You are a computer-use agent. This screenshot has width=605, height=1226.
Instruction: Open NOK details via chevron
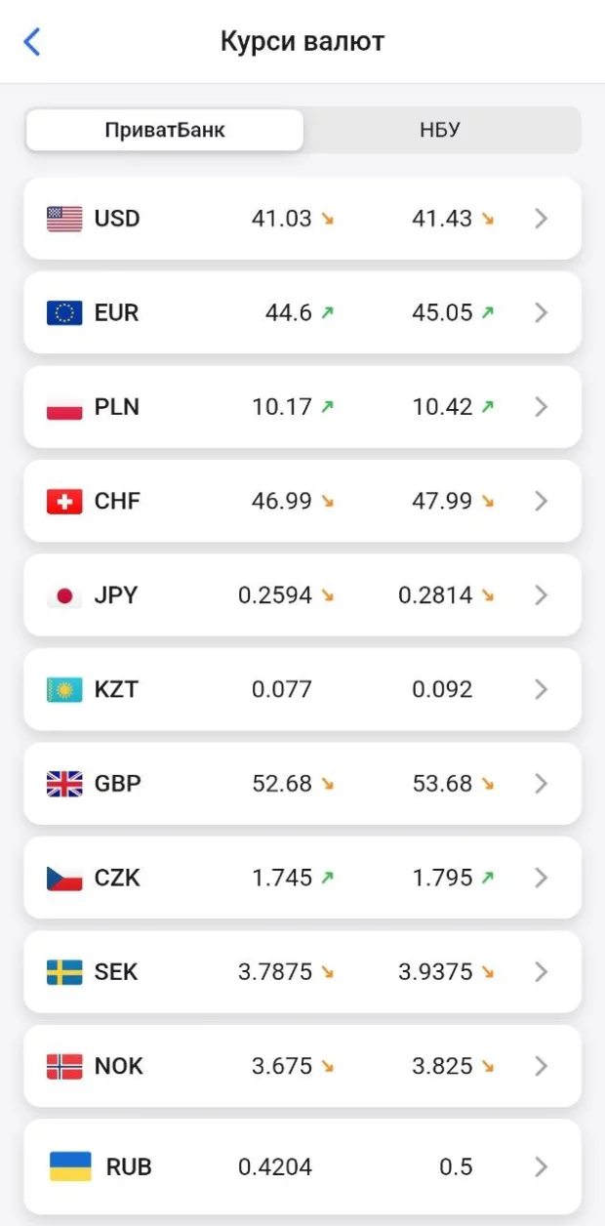542,1066
